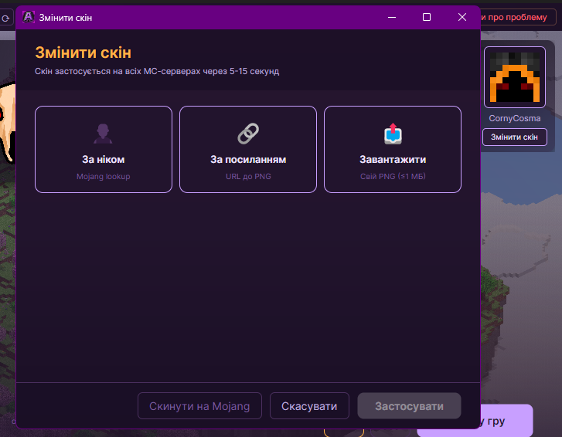
Task: Apply the skin with "Застосувати"
Action: [409, 406]
